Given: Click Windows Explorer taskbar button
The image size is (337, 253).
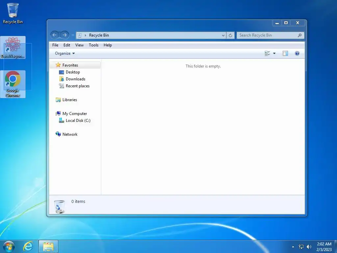Looking at the screenshot, I should [48, 246].
